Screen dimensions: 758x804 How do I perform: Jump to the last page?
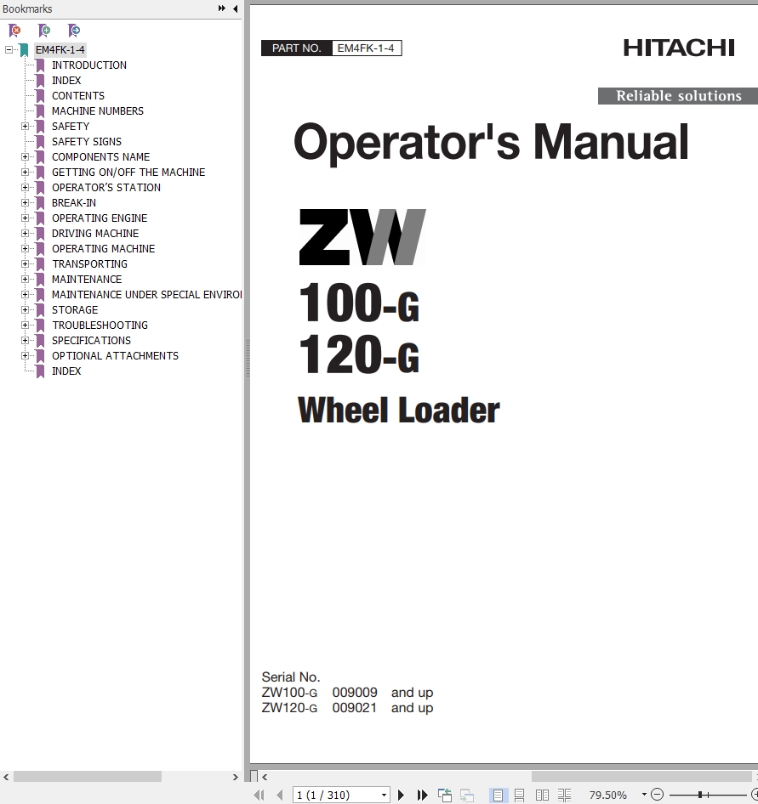pos(422,795)
